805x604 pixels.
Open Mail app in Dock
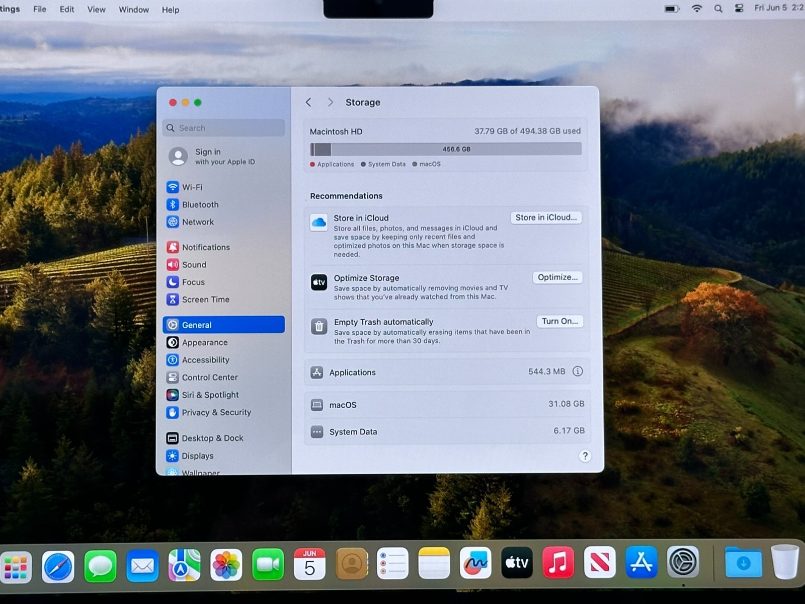142,566
